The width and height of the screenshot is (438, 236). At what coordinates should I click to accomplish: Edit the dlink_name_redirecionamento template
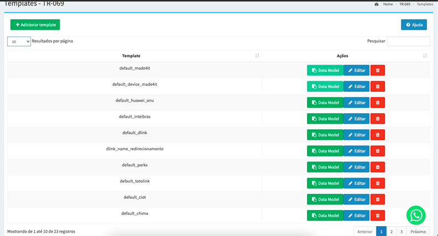[x=357, y=151]
